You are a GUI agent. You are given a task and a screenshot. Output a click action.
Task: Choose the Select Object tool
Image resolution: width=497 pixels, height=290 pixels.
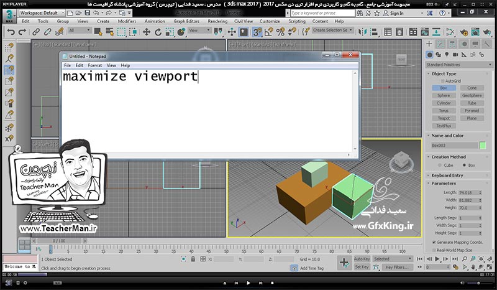[98, 32]
